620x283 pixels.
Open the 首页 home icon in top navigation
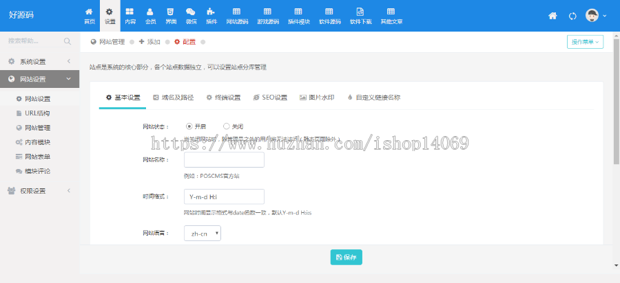pyautogui.click(x=90, y=12)
